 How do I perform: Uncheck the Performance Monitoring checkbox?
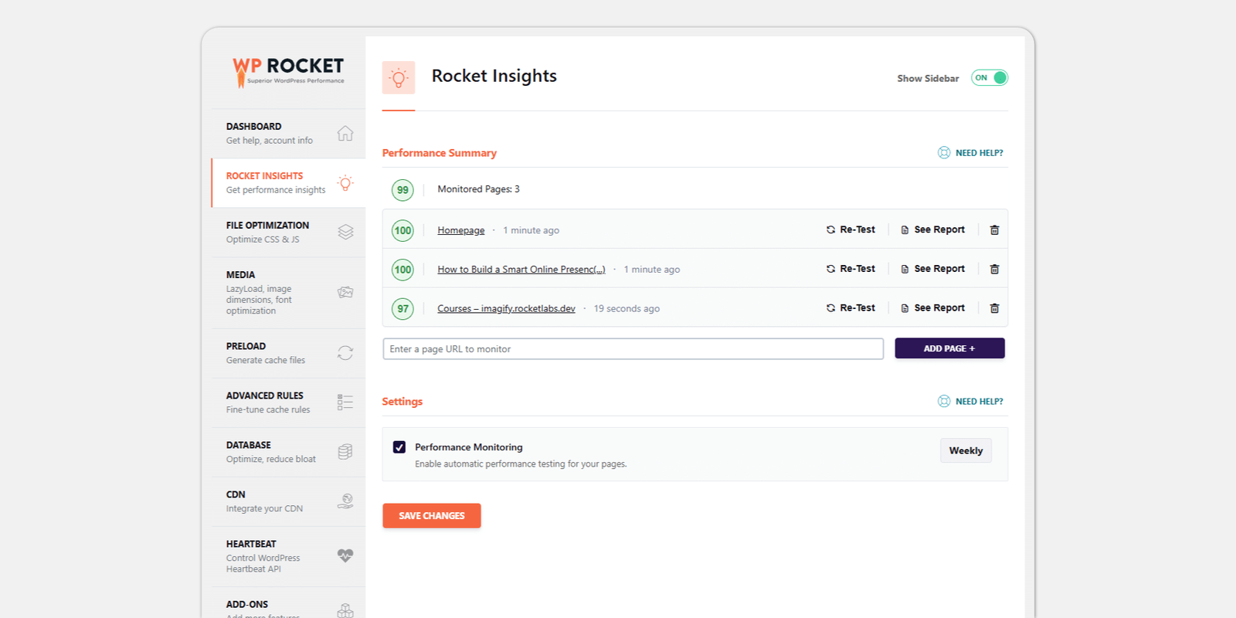[399, 447]
